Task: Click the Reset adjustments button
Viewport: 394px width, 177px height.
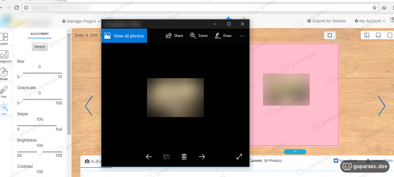Action: [40, 47]
